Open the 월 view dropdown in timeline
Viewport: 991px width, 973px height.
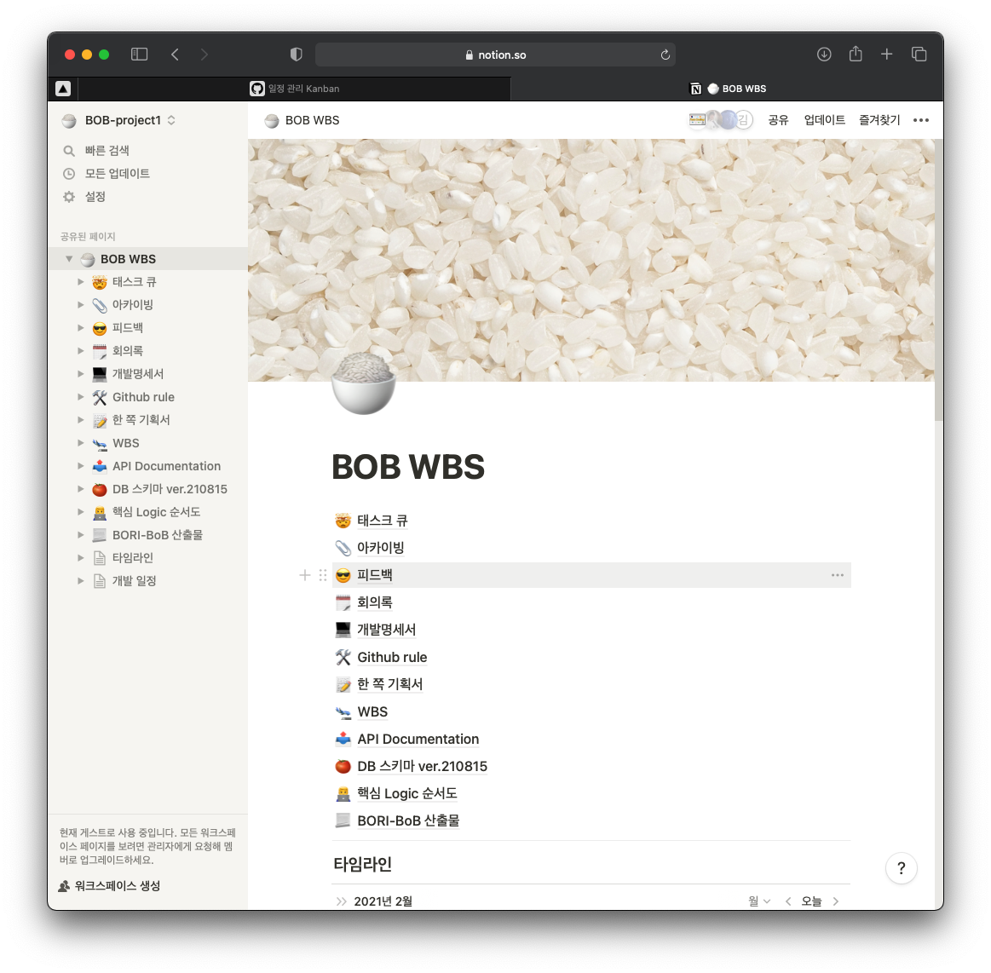pos(759,901)
